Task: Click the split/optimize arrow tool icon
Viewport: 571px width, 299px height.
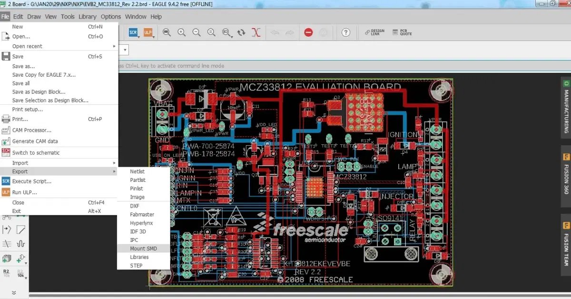Action: pyautogui.click(x=7, y=229)
